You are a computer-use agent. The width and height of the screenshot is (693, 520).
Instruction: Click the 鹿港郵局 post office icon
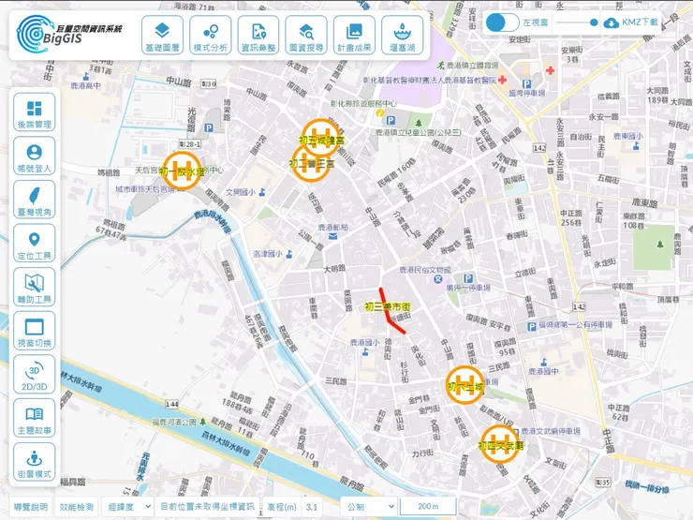point(332,236)
